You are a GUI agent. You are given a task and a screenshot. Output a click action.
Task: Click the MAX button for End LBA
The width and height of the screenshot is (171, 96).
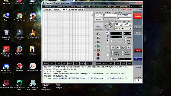(130, 13)
